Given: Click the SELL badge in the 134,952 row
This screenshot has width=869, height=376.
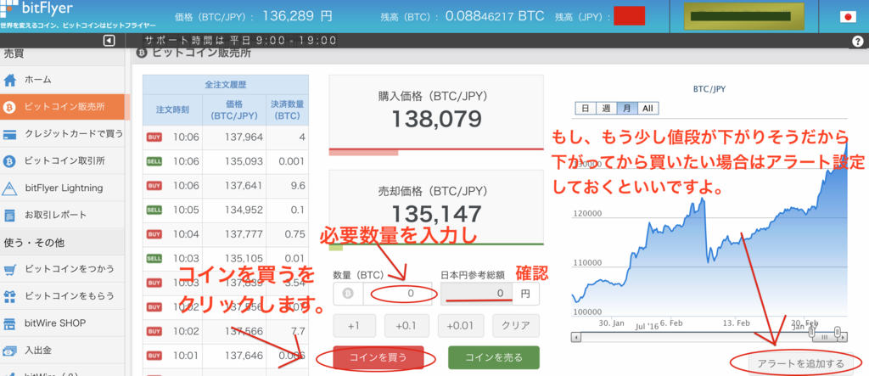Looking at the screenshot, I should click(x=154, y=210).
